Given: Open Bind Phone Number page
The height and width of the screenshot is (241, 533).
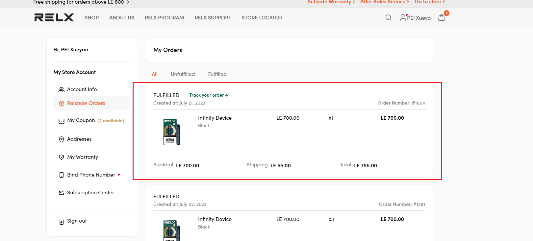Looking at the screenshot, I should (x=91, y=175).
